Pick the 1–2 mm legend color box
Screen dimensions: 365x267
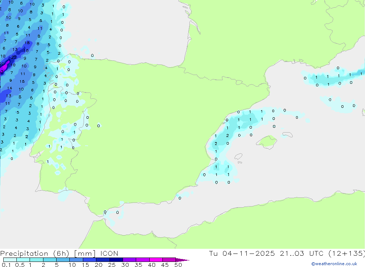[x=36, y=260]
